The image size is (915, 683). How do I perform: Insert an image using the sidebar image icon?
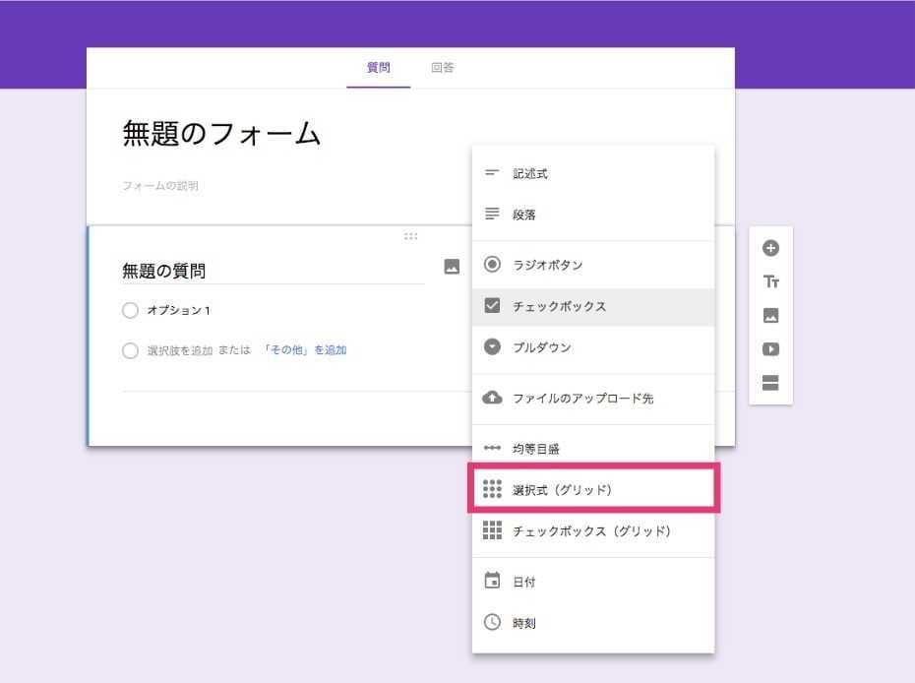click(x=771, y=315)
